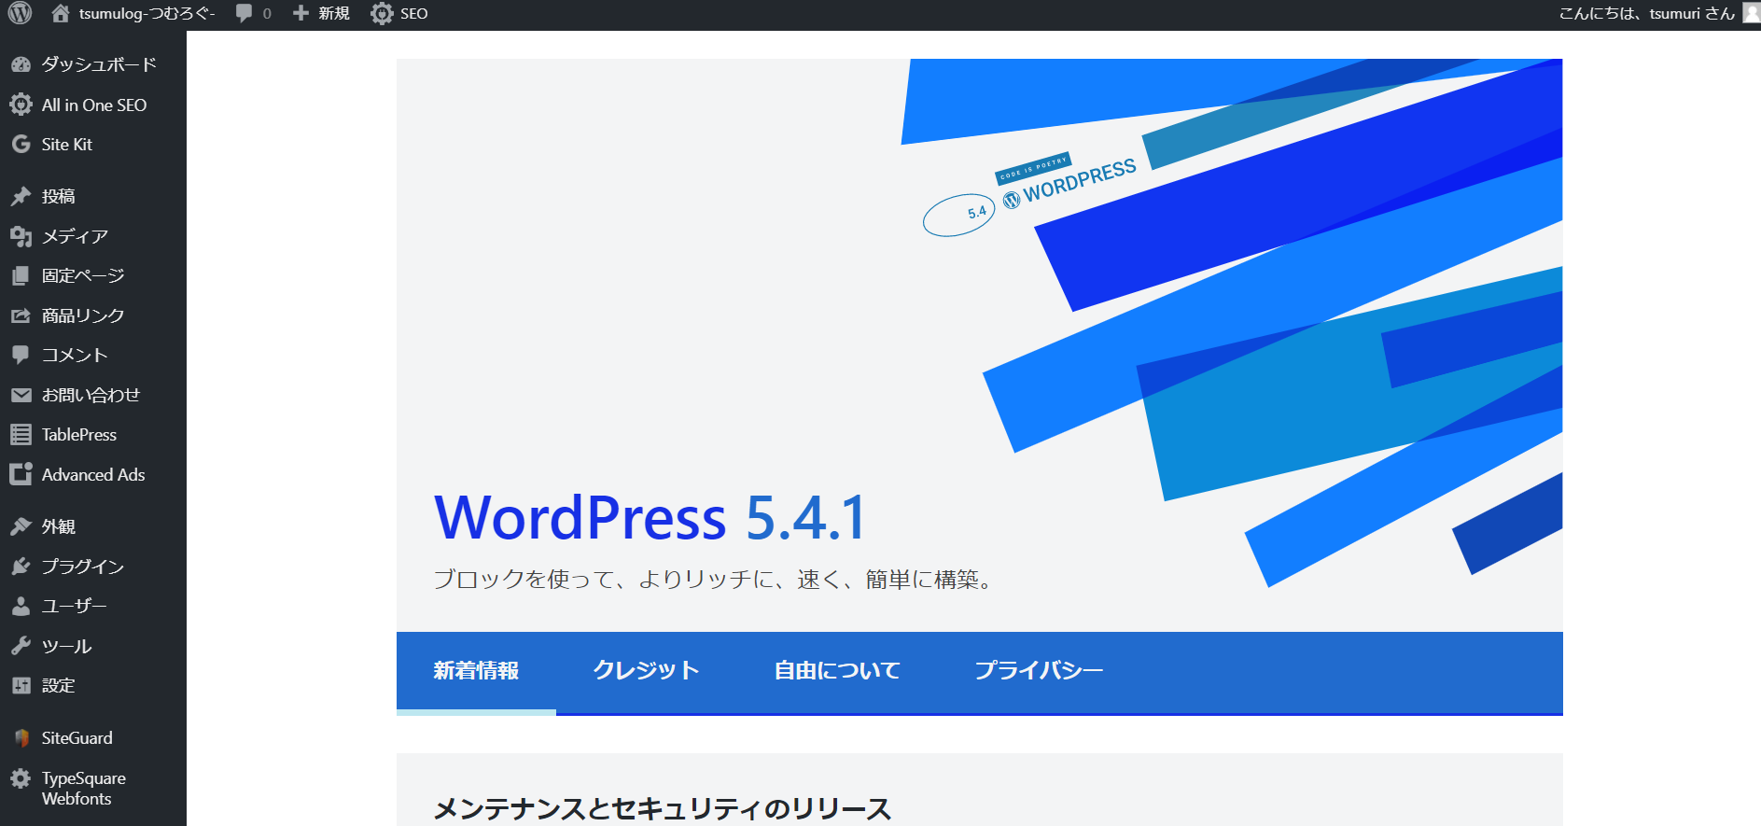Image resolution: width=1761 pixels, height=826 pixels.
Task: Switch to the プライバシー tab
Action: pyautogui.click(x=1039, y=671)
